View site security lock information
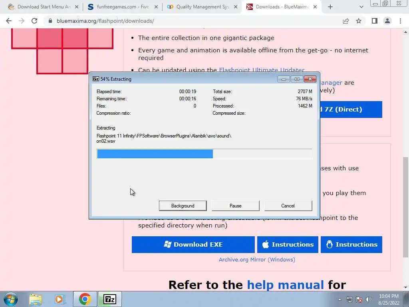The image size is (409, 307). (x=50, y=21)
